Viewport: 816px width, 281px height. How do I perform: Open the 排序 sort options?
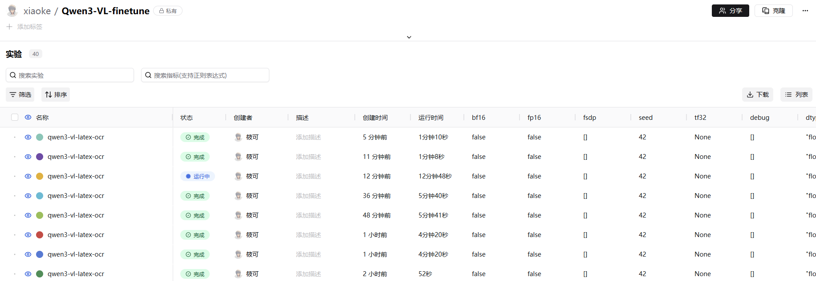click(x=56, y=95)
